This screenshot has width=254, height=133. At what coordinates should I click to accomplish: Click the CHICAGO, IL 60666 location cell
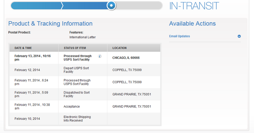[x=126, y=58]
